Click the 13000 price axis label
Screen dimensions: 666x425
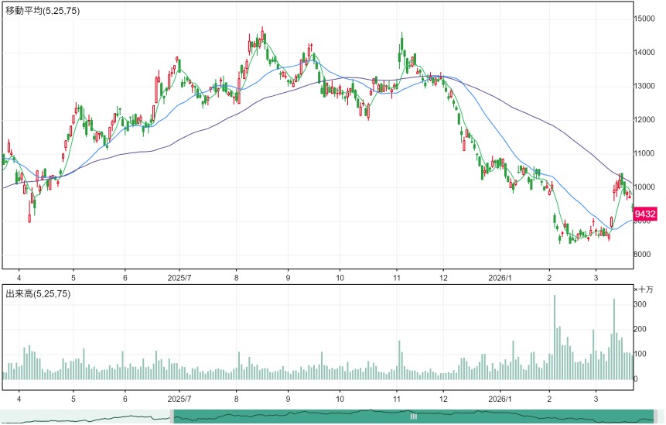tap(644, 86)
